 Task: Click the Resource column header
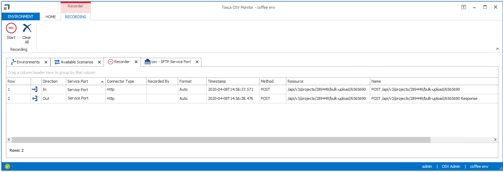pyautogui.click(x=328, y=81)
